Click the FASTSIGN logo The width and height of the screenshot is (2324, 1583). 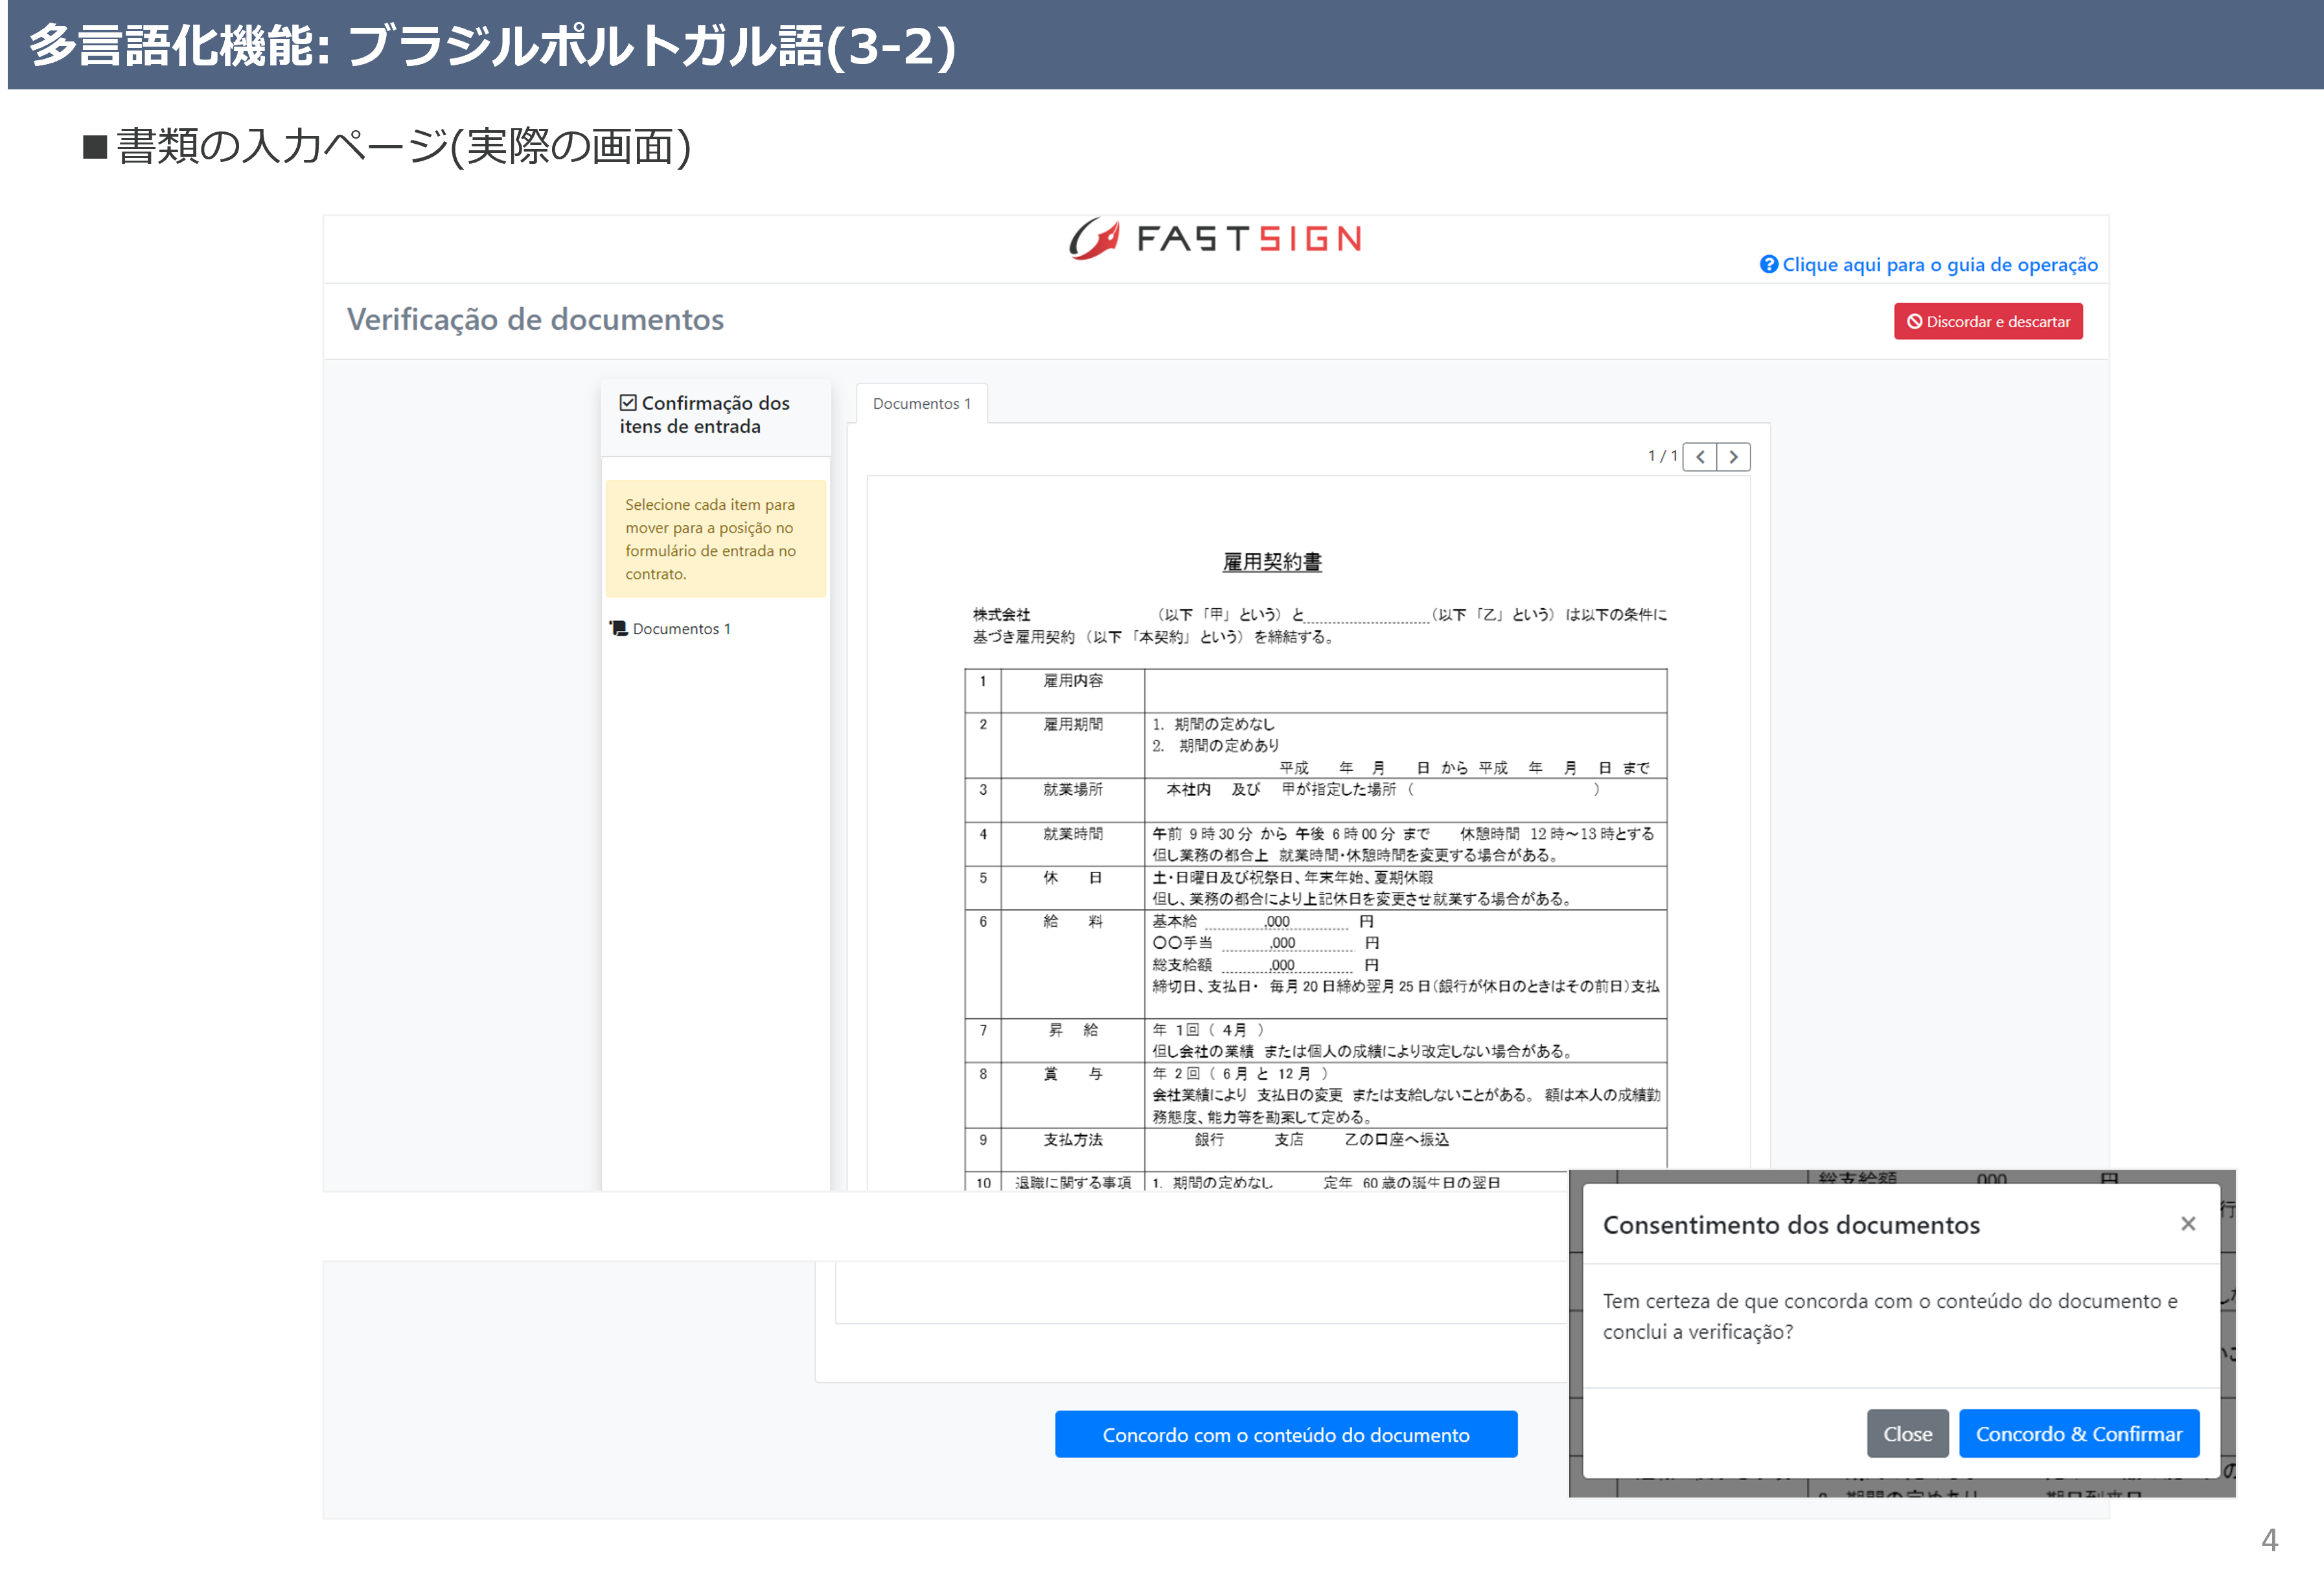1215,239
